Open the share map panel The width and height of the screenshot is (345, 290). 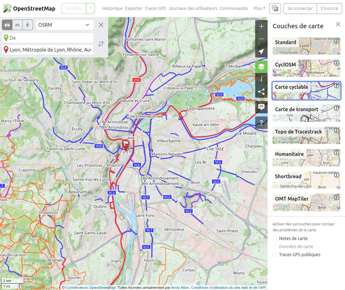[261, 92]
